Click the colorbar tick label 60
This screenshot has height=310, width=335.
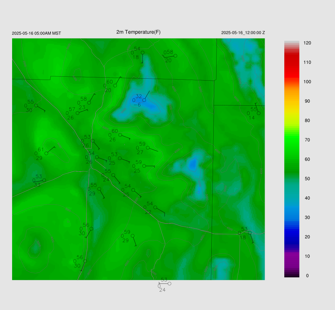[307, 159]
